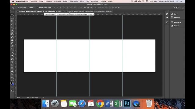The height and width of the screenshot is (109, 195).
Task: Open the Camada menu
Action: click(x=58, y=1)
